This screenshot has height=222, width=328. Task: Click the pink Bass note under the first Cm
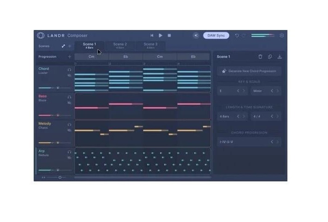(91, 108)
